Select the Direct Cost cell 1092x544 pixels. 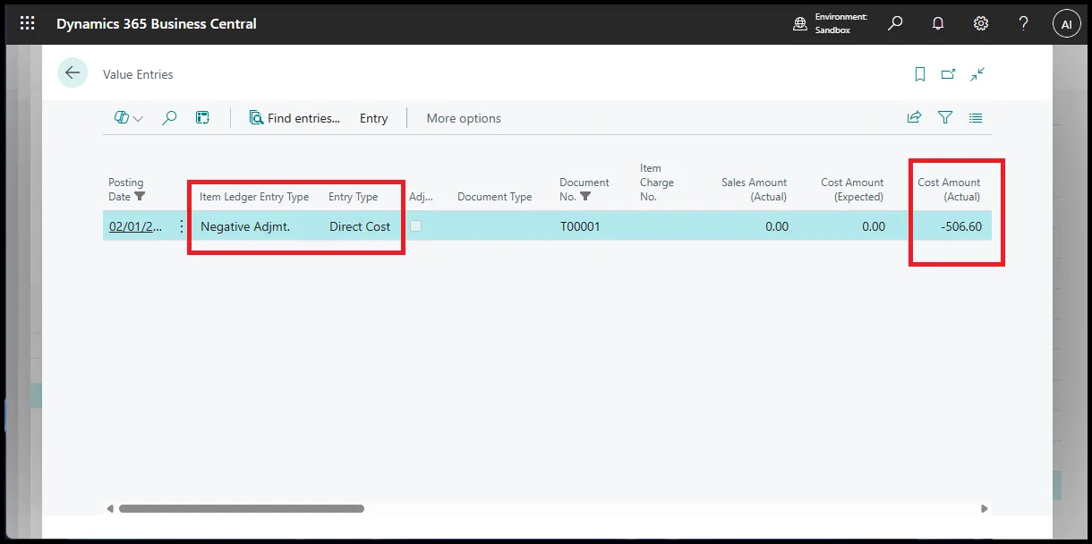click(x=360, y=226)
